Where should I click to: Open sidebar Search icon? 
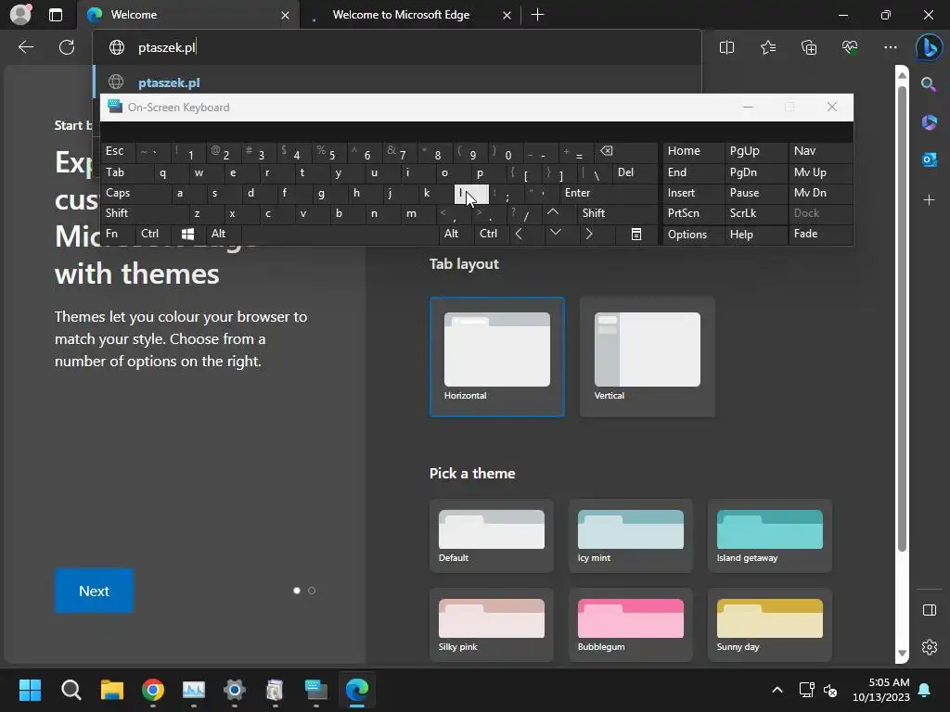[929, 84]
